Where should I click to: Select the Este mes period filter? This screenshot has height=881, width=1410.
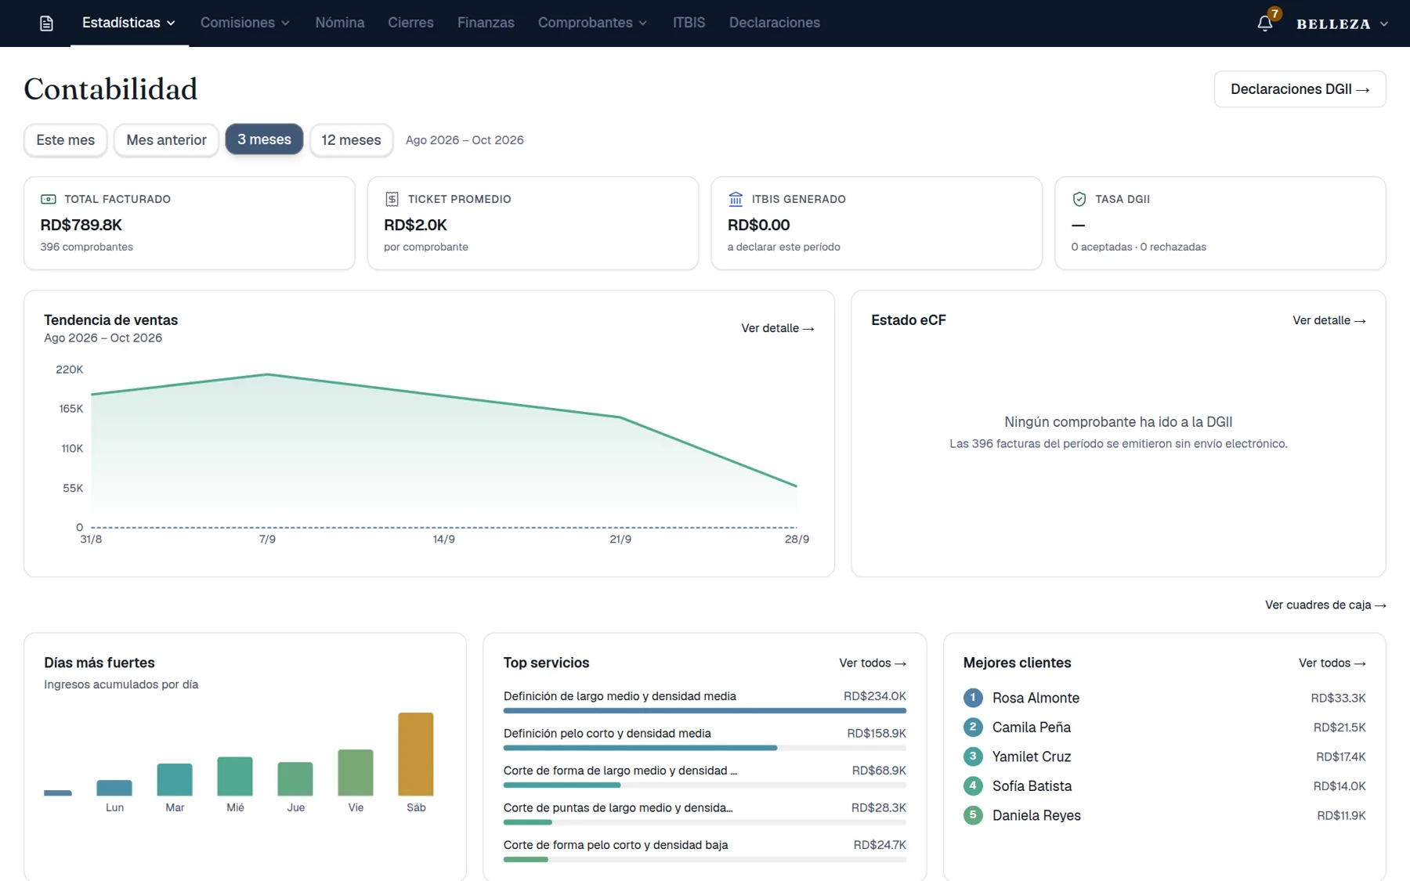pyautogui.click(x=66, y=140)
